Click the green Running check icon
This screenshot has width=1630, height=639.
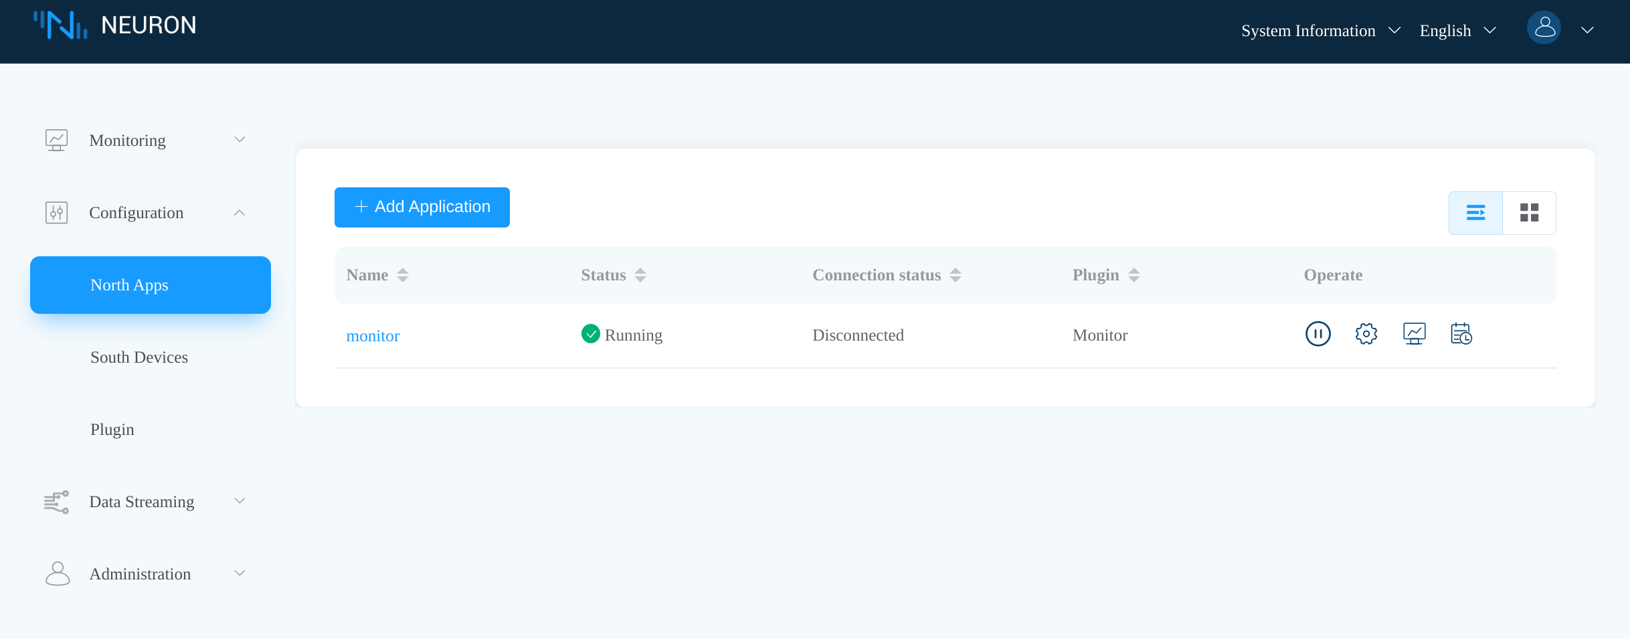click(590, 333)
